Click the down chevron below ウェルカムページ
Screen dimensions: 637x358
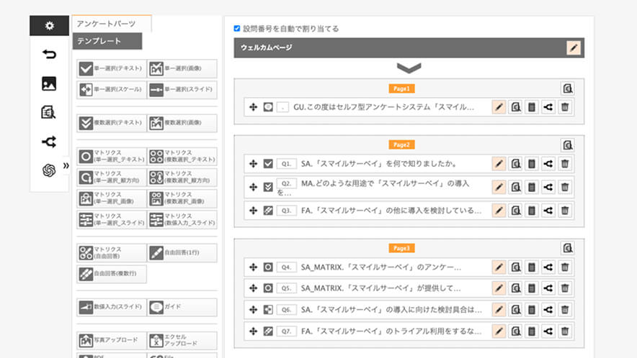pos(409,68)
